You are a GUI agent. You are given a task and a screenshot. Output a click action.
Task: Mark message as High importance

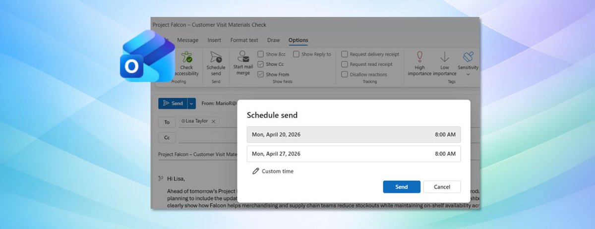419,63
